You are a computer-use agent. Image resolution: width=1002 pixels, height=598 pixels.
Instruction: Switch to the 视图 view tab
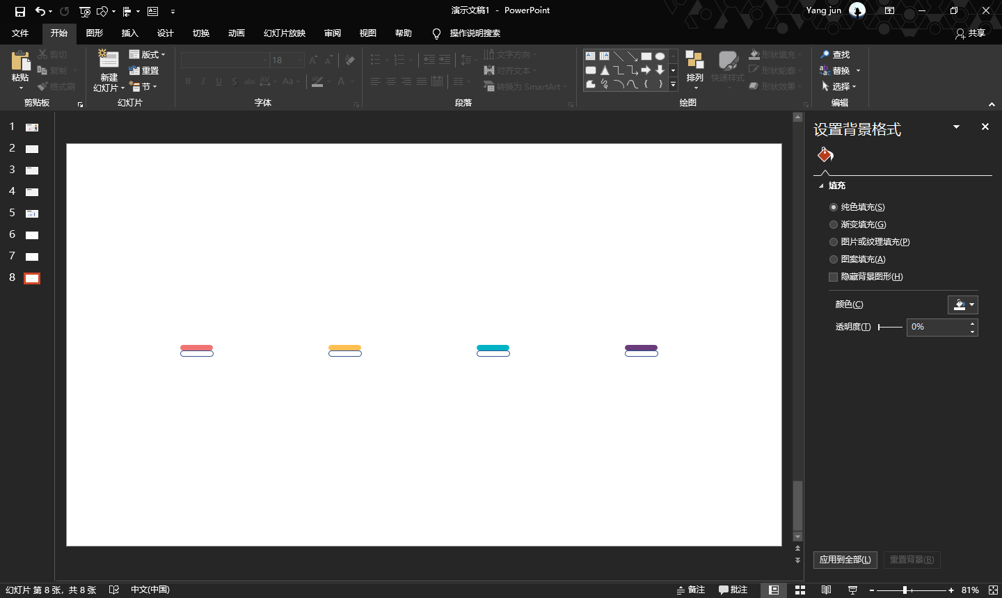pos(367,33)
